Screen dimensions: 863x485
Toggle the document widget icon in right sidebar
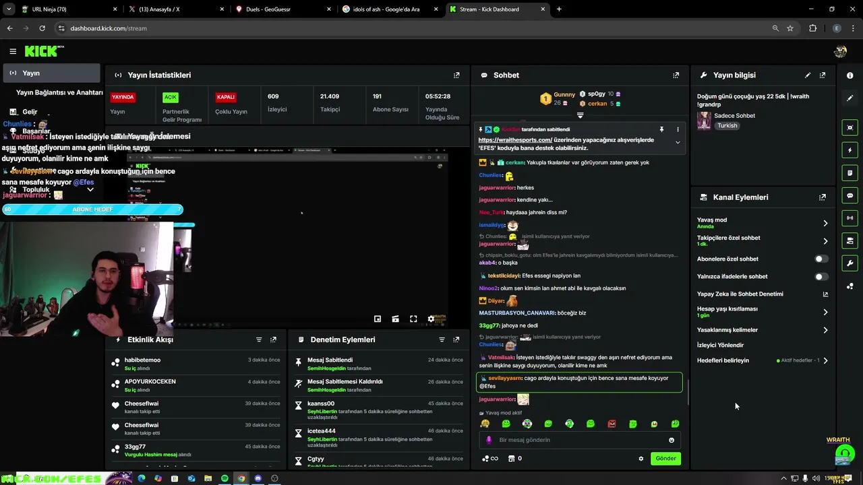(x=850, y=173)
